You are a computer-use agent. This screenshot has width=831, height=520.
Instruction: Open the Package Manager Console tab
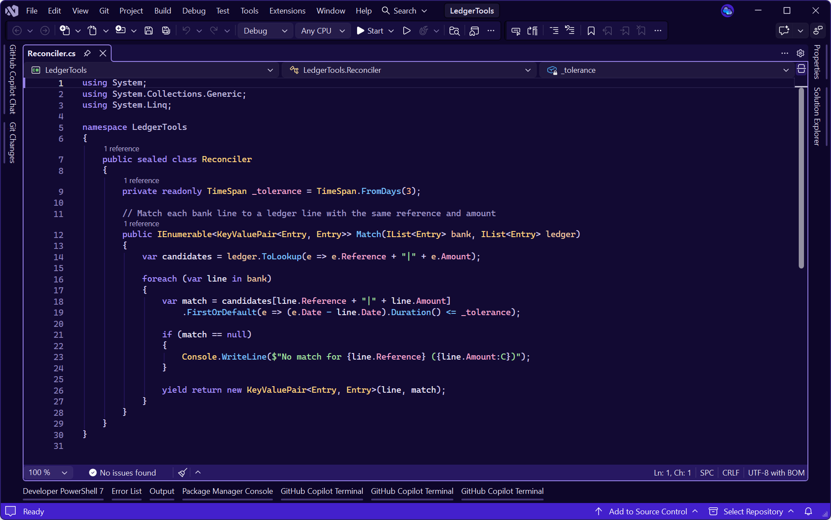(228, 491)
